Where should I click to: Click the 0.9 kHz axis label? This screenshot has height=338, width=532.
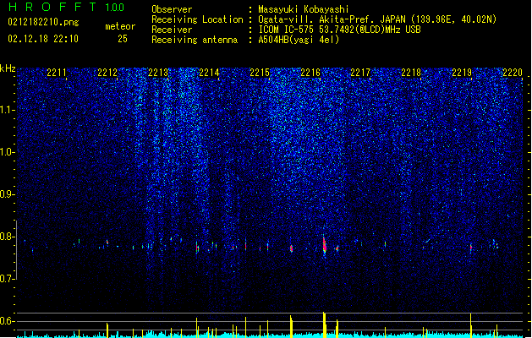(x=8, y=194)
